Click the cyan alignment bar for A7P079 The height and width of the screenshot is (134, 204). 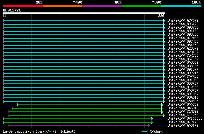click(x=84, y=21)
